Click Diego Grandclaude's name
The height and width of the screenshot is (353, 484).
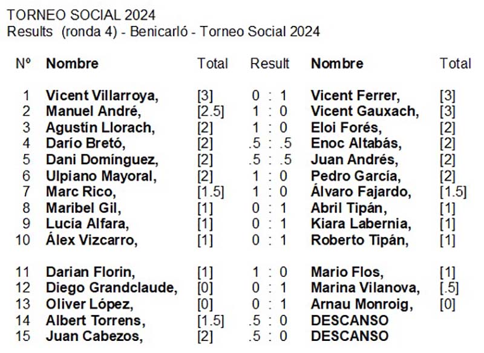112,288
